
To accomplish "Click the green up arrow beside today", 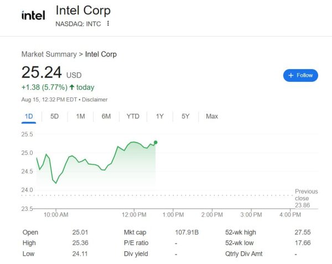I will tap(72, 87).
